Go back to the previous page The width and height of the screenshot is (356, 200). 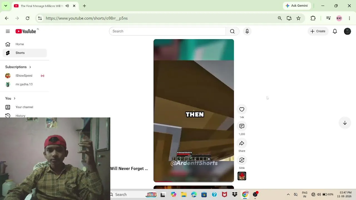click(7, 18)
